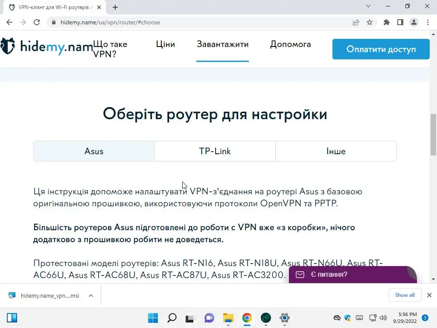This screenshot has width=437, height=328.
Task: Click the envelope icon in chat widget
Action: pyautogui.click(x=300, y=275)
